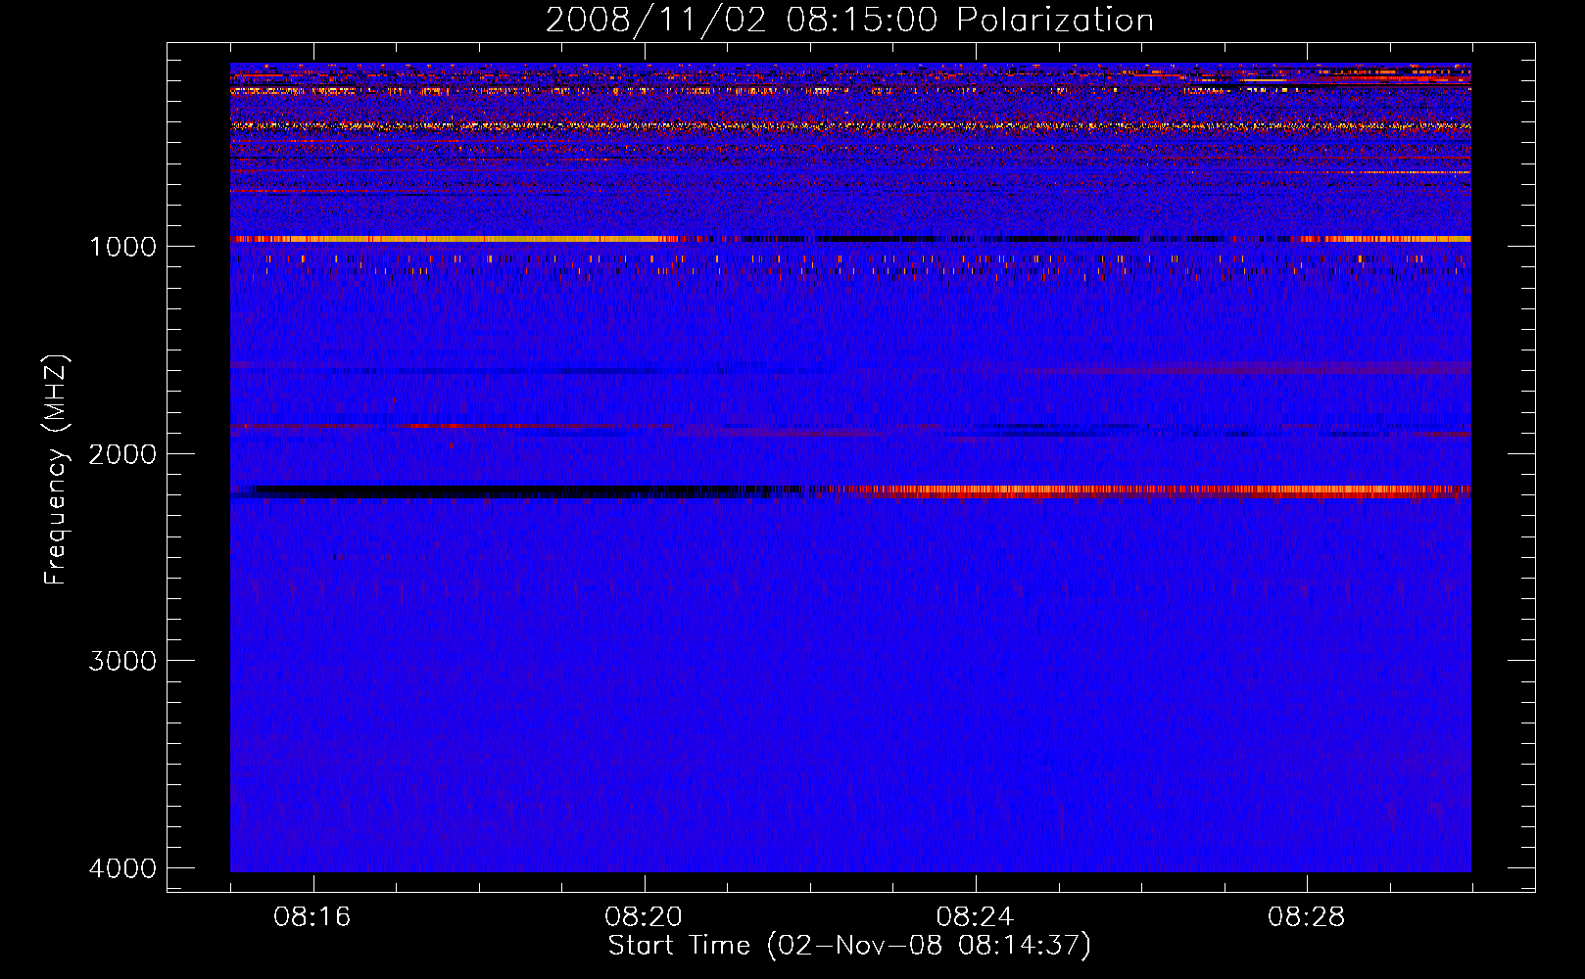
Task: Click the 3000 frequency tick label
Action: click(122, 661)
